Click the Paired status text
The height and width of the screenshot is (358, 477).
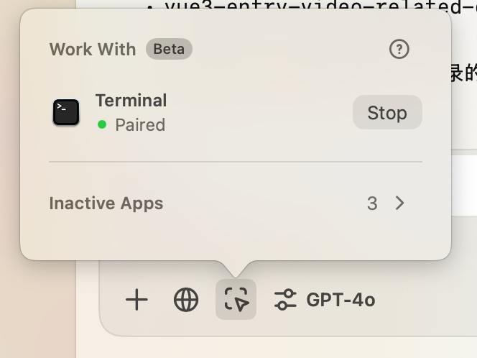pos(140,125)
